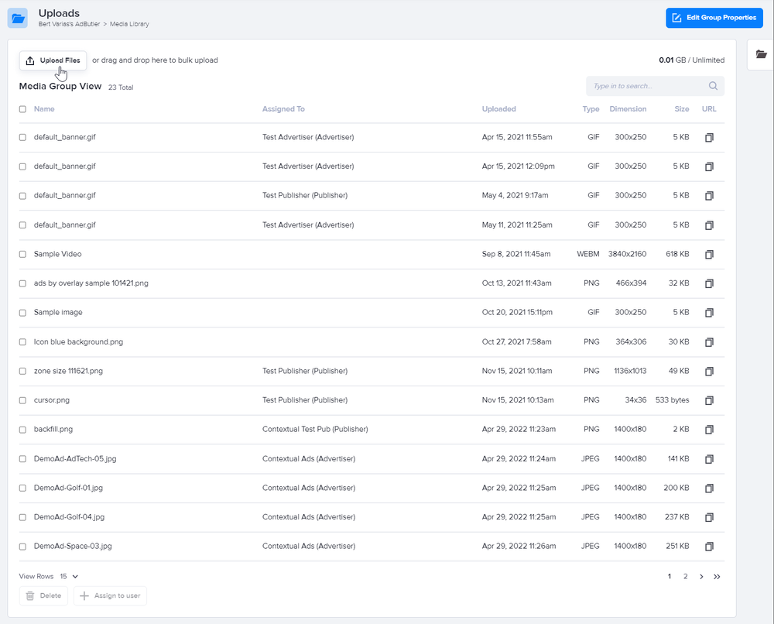Click the Uploads folder icon in header

(18, 18)
